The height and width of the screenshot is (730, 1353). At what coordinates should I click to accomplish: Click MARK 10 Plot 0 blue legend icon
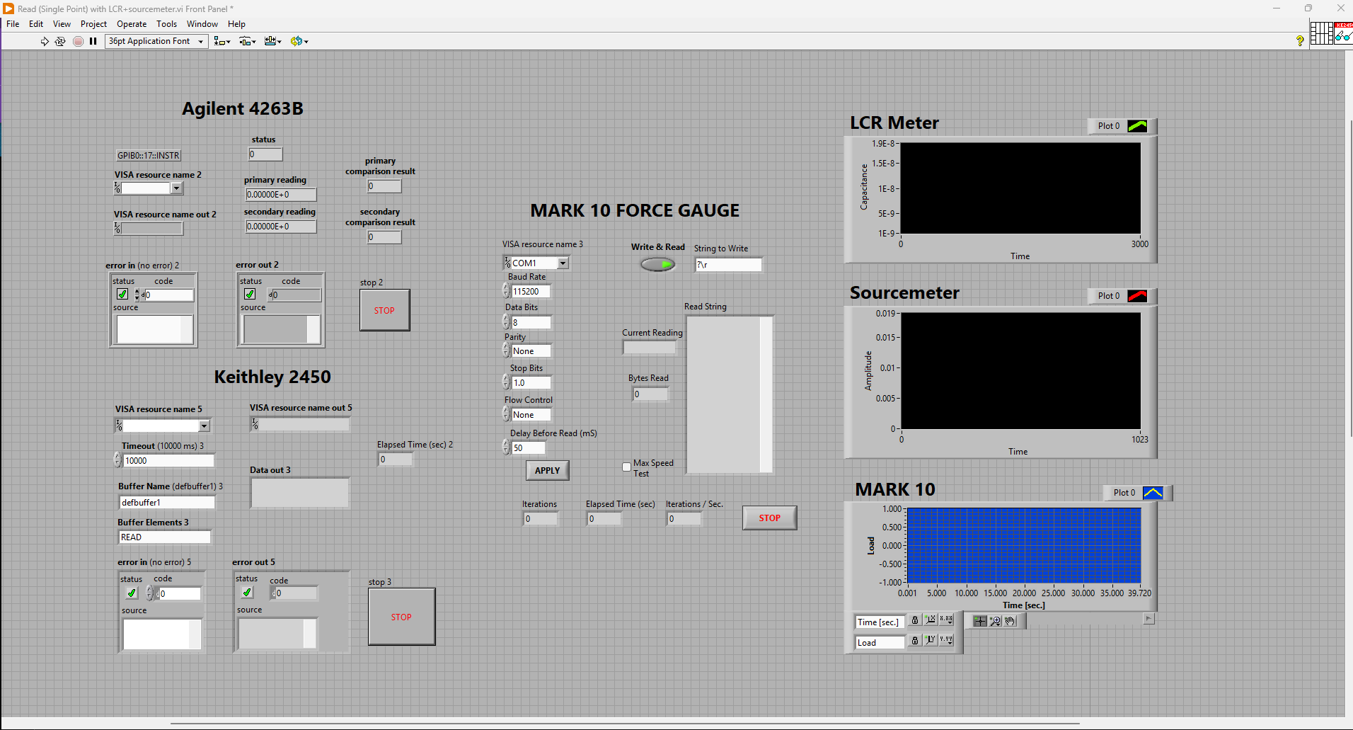click(1153, 493)
